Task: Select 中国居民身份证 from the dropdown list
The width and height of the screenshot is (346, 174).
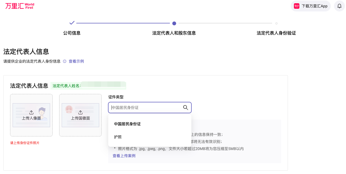Action: click(127, 124)
